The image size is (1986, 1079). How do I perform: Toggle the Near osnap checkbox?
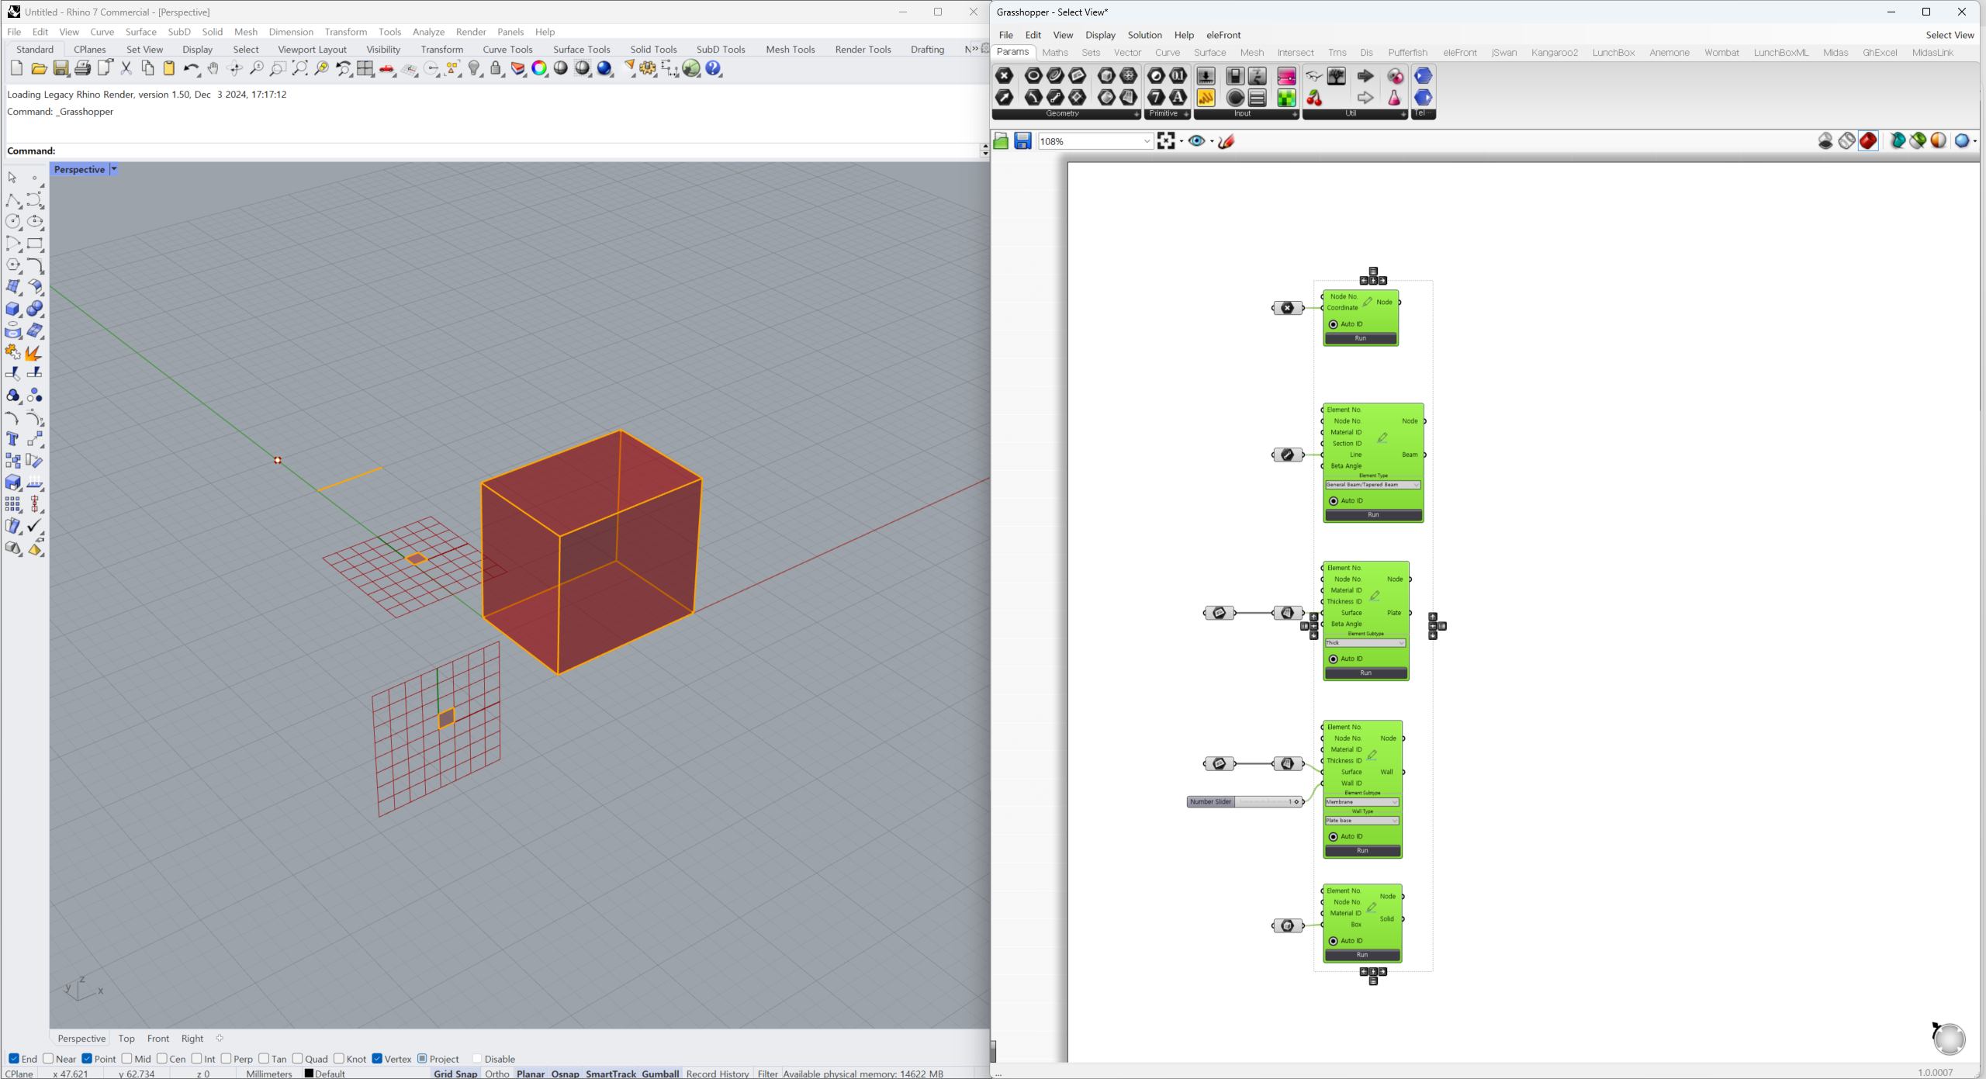(x=49, y=1058)
